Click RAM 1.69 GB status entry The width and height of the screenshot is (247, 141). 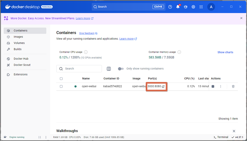[x=60, y=137]
